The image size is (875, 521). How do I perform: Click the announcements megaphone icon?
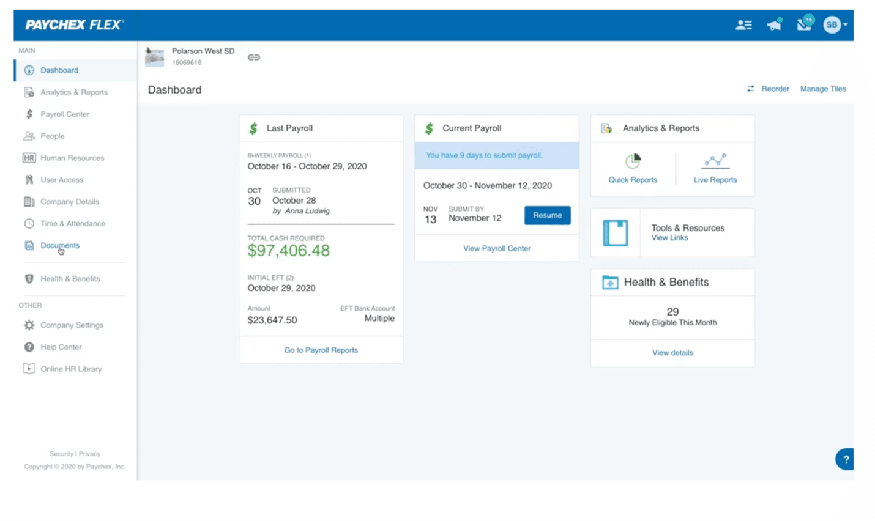[773, 25]
